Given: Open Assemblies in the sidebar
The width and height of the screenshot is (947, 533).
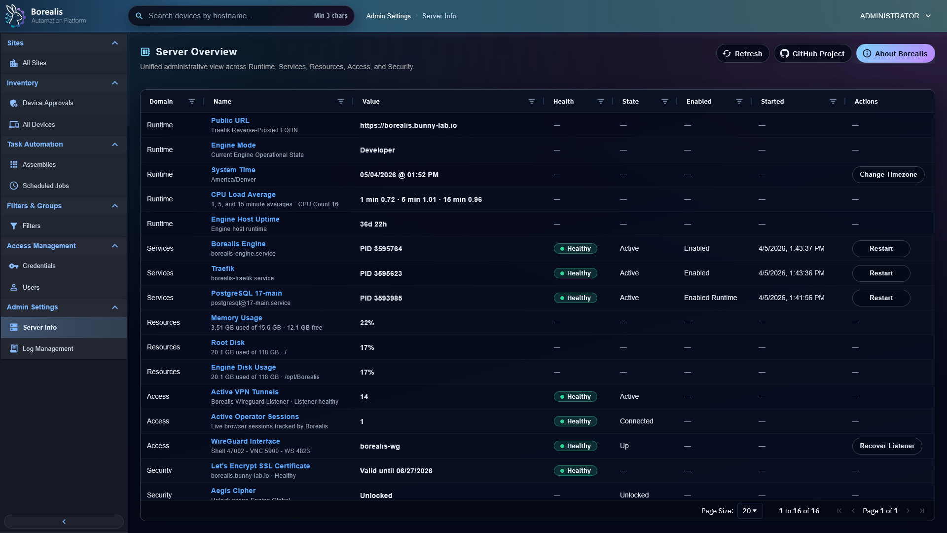Looking at the screenshot, I should click(64, 165).
